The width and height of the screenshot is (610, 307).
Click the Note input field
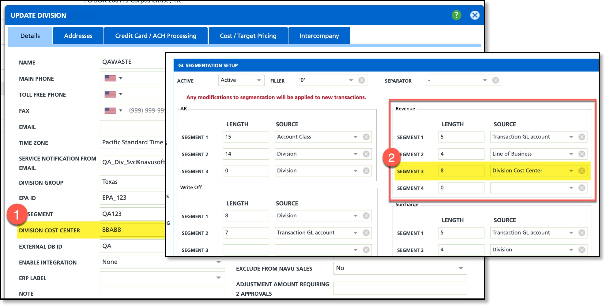point(162,293)
